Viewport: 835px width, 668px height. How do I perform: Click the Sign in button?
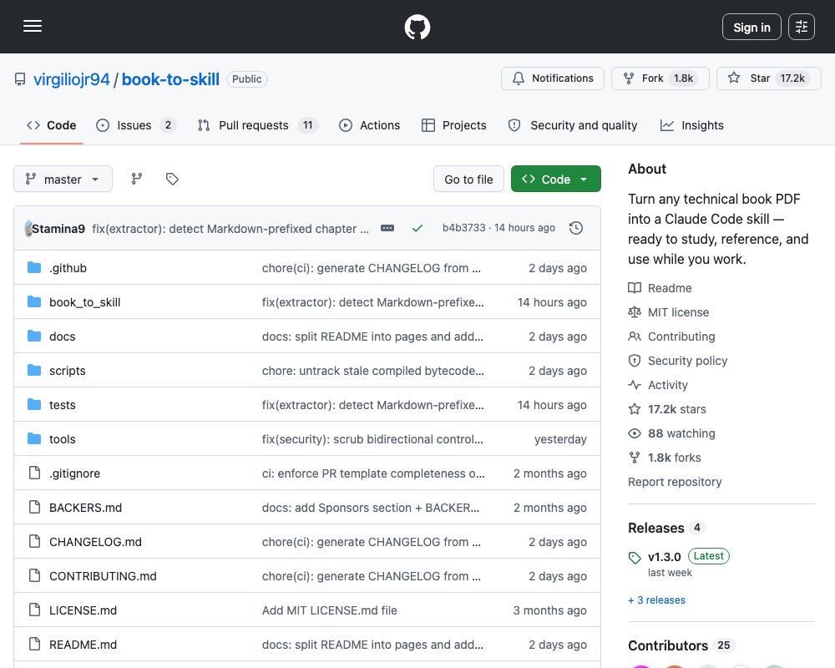click(751, 27)
